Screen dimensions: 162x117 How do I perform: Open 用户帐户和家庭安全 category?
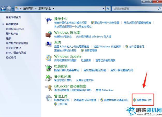coord(17,43)
